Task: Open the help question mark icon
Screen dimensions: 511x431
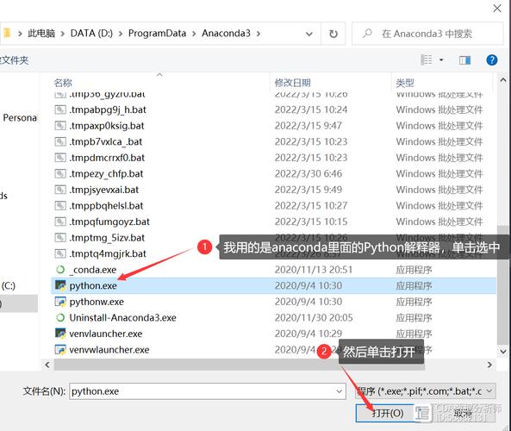Action: 491,60
